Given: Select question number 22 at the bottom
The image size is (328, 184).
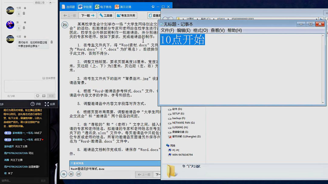Looking at the screenshot, I should point(71,174).
